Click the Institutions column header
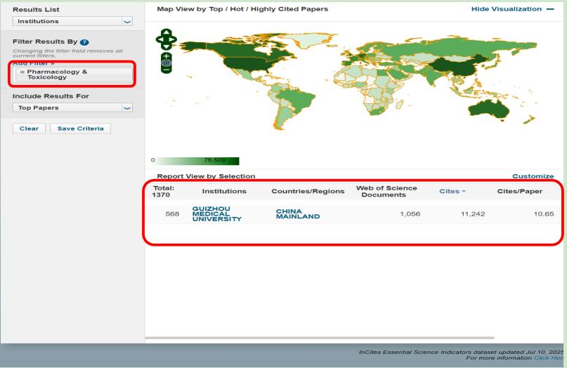The width and height of the screenshot is (567, 368). pos(224,191)
